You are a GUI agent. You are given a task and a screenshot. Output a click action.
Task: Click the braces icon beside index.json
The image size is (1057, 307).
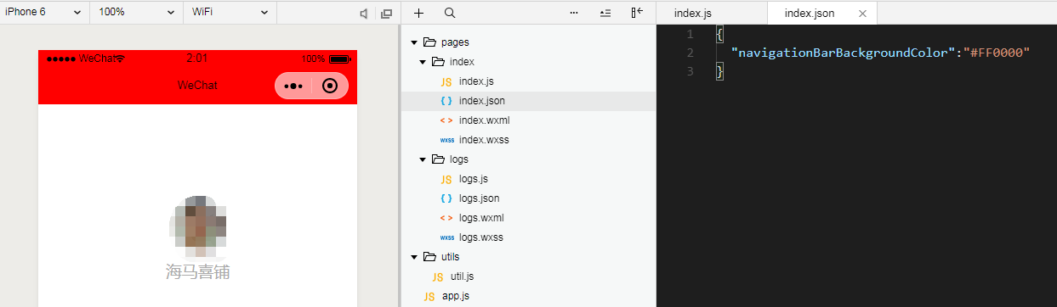[446, 101]
